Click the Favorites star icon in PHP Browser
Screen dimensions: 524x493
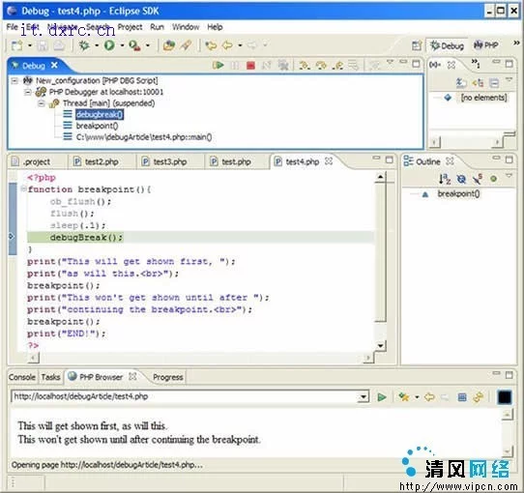coord(404,397)
